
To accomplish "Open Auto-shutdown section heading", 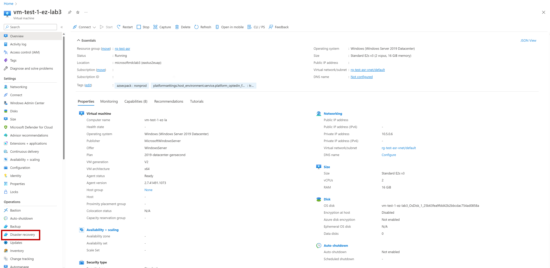I will pyautogui.click(x=336, y=245).
